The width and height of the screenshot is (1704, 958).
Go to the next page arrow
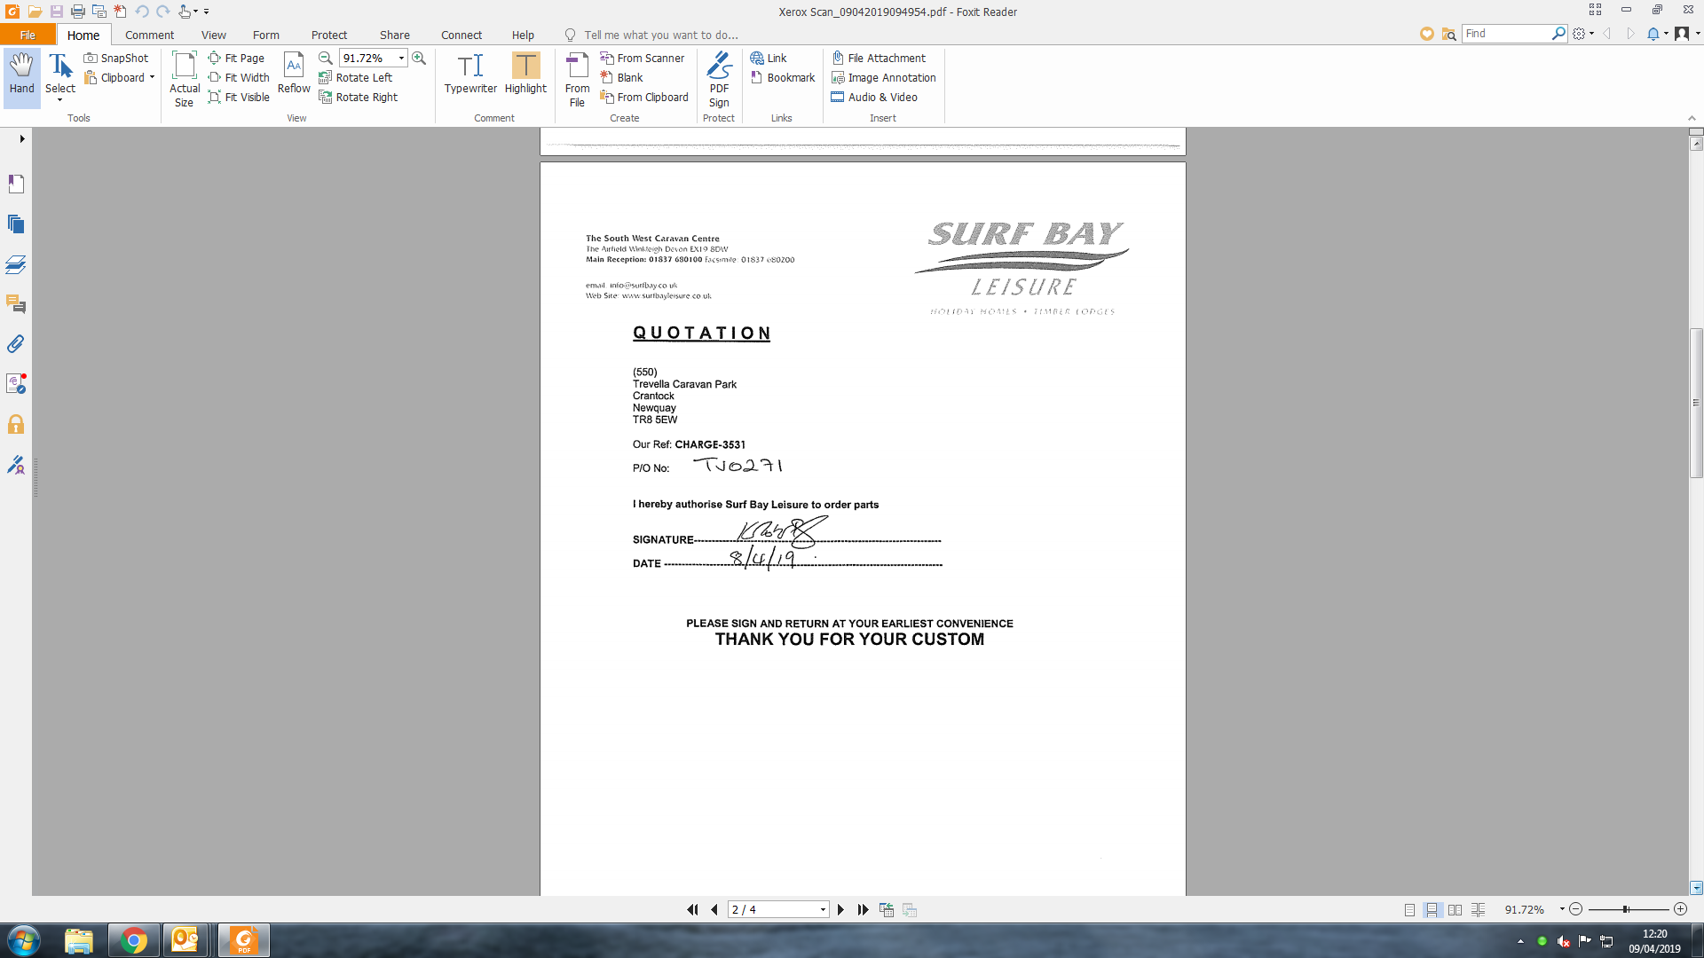coord(840,910)
